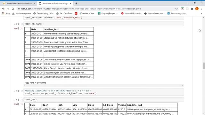Open the Chrome profile avatar
The height and width of the screenshot is (115, 205).
pos(197,9)
